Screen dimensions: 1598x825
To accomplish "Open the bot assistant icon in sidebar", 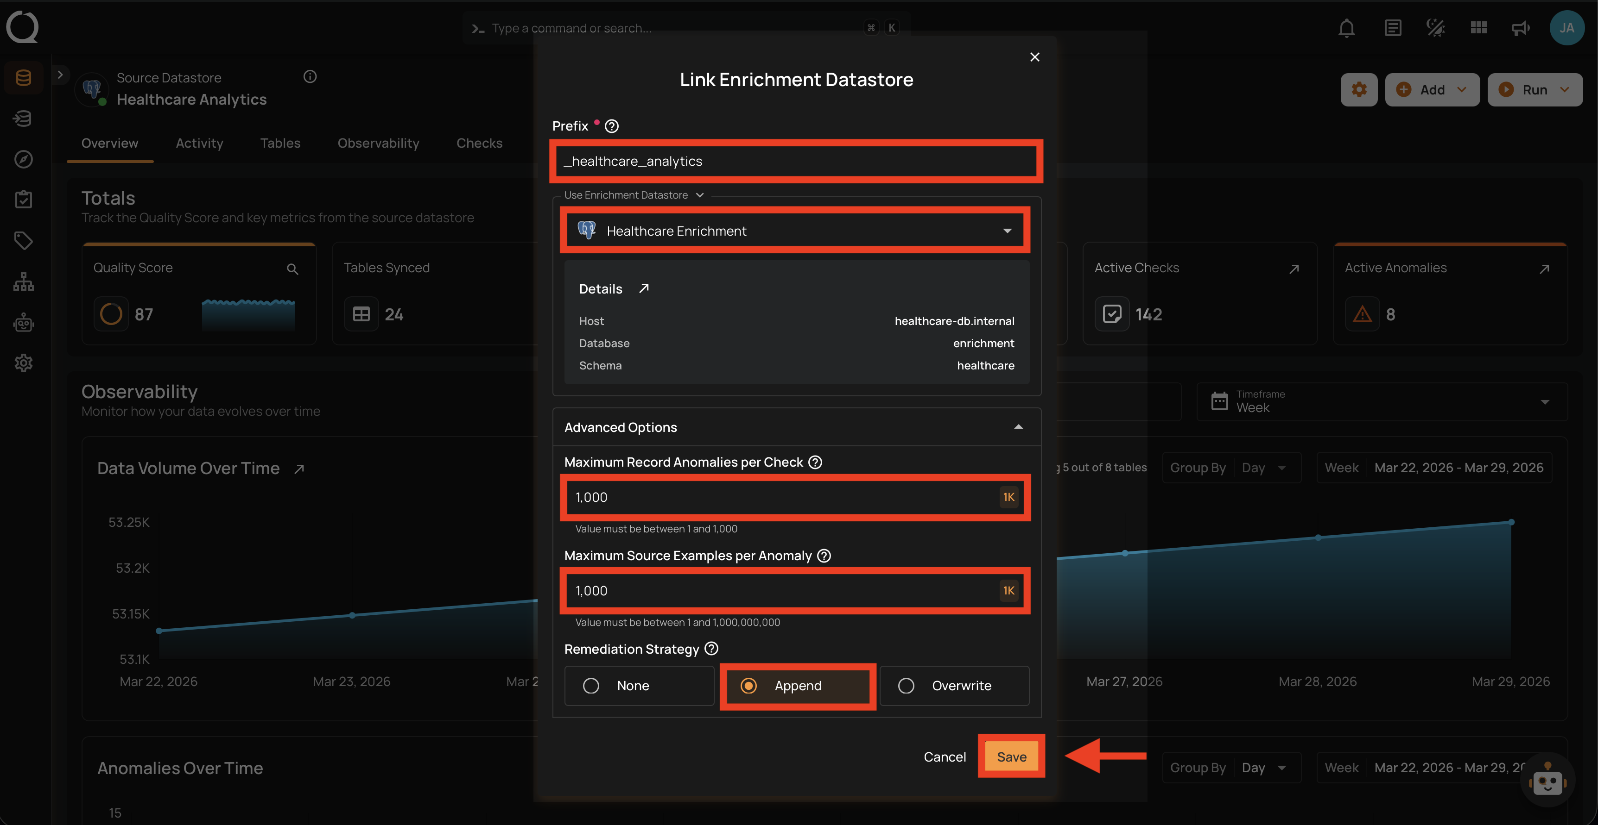I will (23, 322).
